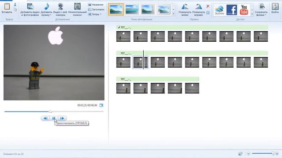
Task: Zoom in timeline with plus button
Action: click(277, 154)
